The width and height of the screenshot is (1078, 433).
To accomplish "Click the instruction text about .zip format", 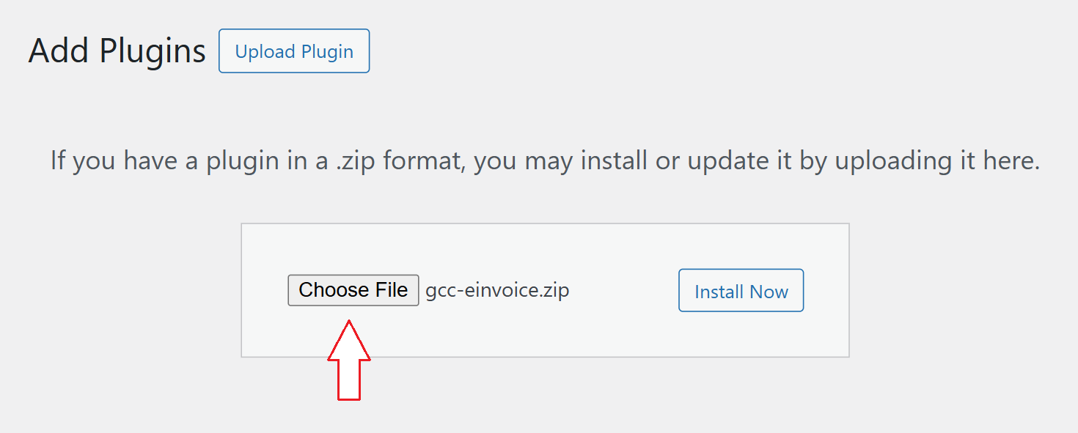I will [x=545, y=160].
